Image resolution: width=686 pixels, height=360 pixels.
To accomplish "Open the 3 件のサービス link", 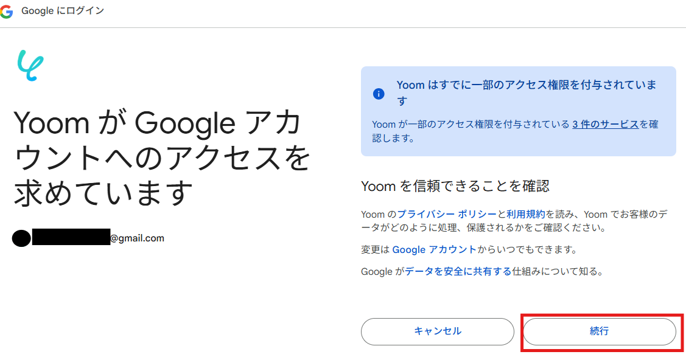I will (x=605, y=125).
